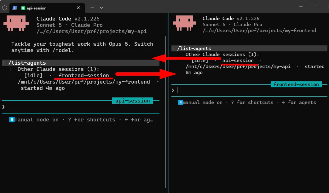Select the api-session tab
The height and width of the screenshot is (193, 329).
point(47,8)
